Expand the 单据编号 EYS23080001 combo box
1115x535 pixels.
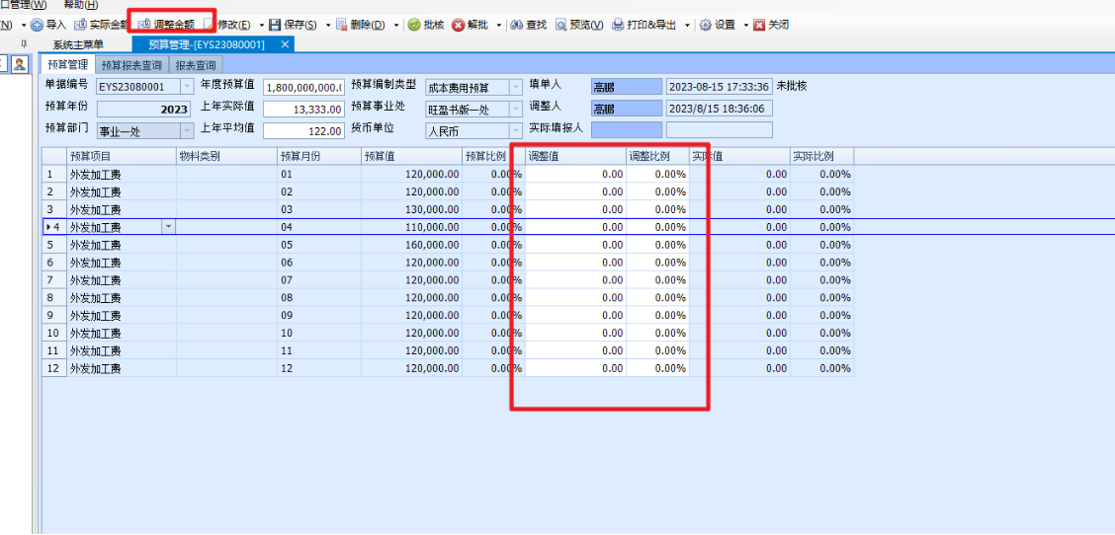point(187,87)
